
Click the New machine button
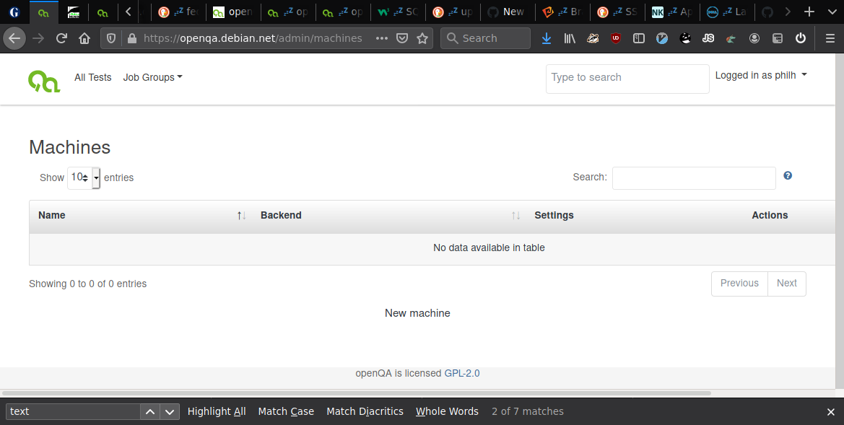point(417,313)
